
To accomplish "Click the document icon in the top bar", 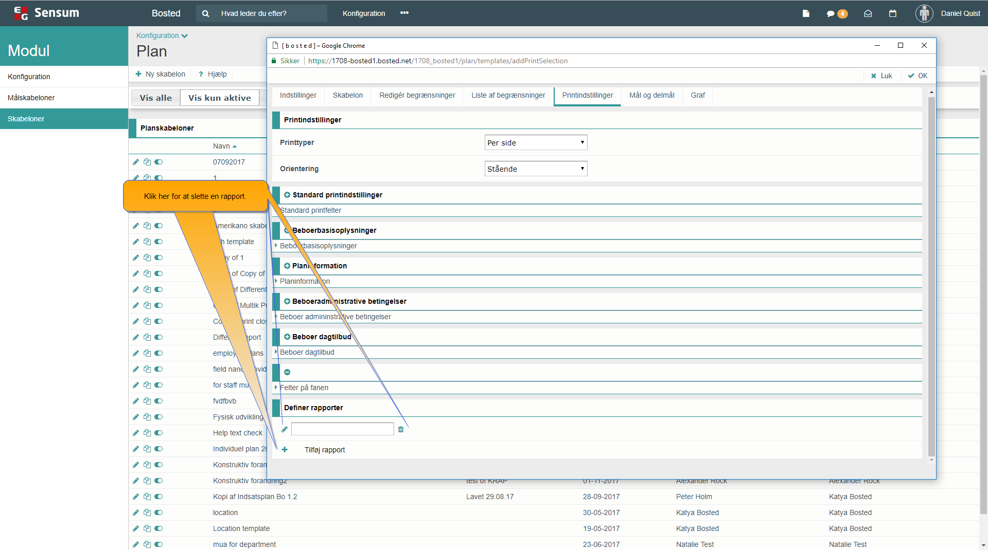I will pos(806,14).
